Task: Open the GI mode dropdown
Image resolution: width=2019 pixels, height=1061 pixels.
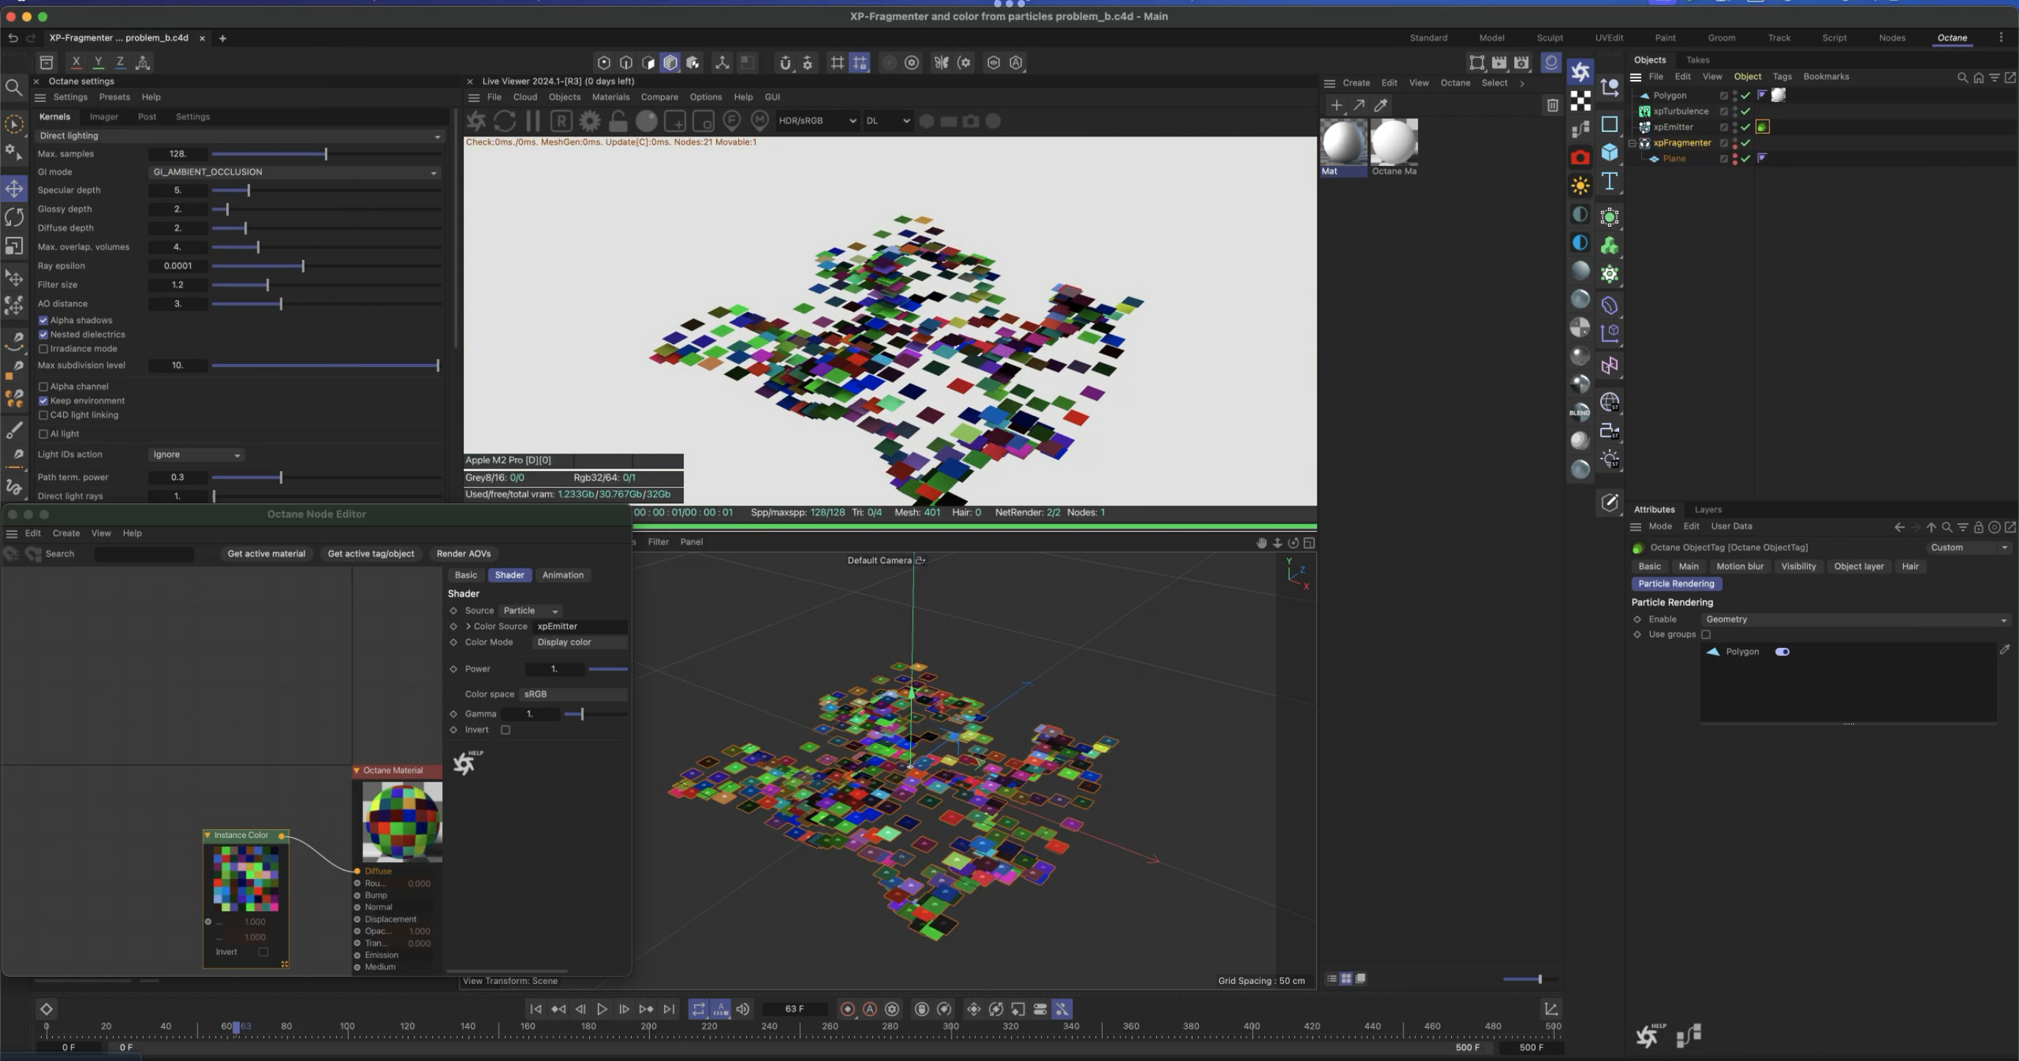Action: [294, 172]
